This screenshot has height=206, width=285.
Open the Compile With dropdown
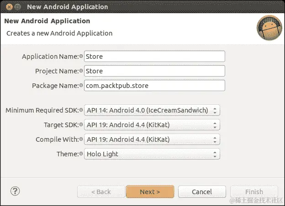point(152,139)
